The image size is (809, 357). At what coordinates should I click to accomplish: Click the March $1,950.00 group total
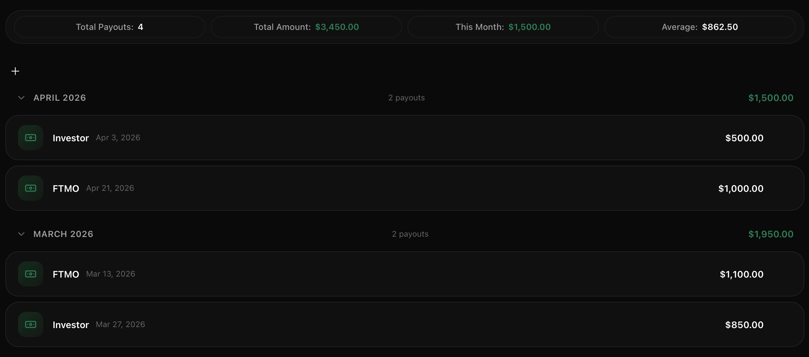[x=771, y=234]
